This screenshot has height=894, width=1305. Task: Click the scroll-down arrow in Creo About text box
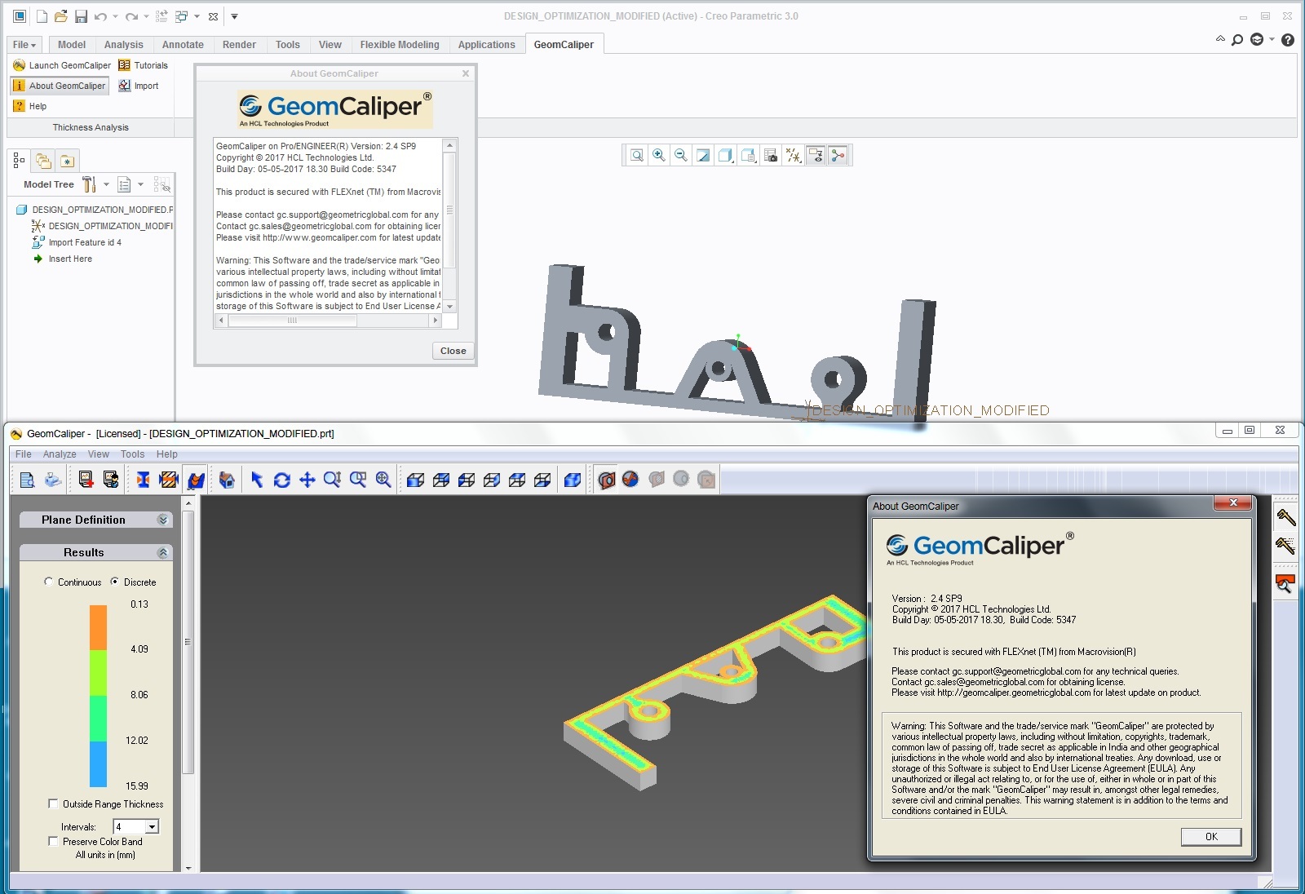pyautogui.click(x=449, y=306)
